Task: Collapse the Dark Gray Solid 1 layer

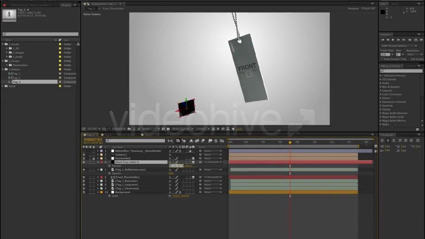Action: point(98,162)
